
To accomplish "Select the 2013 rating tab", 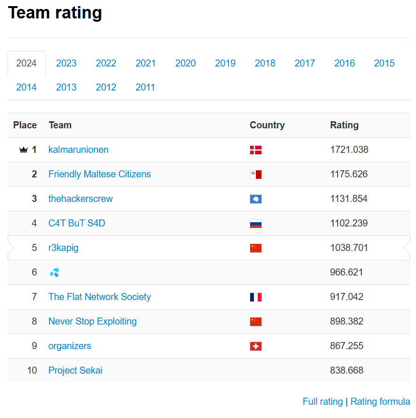I will 66,87.
